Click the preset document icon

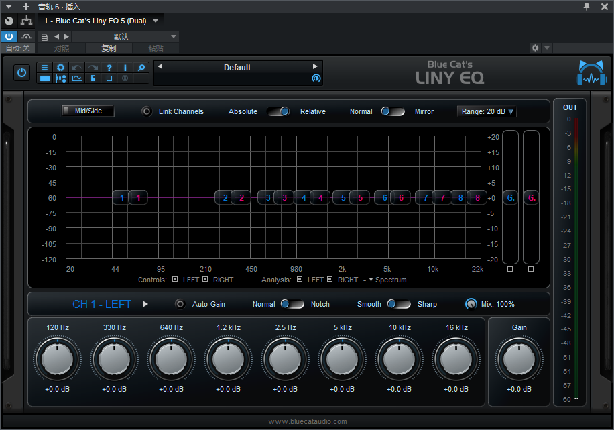tap(45, 37)
